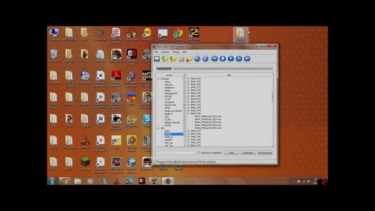Expand the Bank_045 node
Image resolution: width=375 pixels, height=211 pixels.
[x=188, y=110]
